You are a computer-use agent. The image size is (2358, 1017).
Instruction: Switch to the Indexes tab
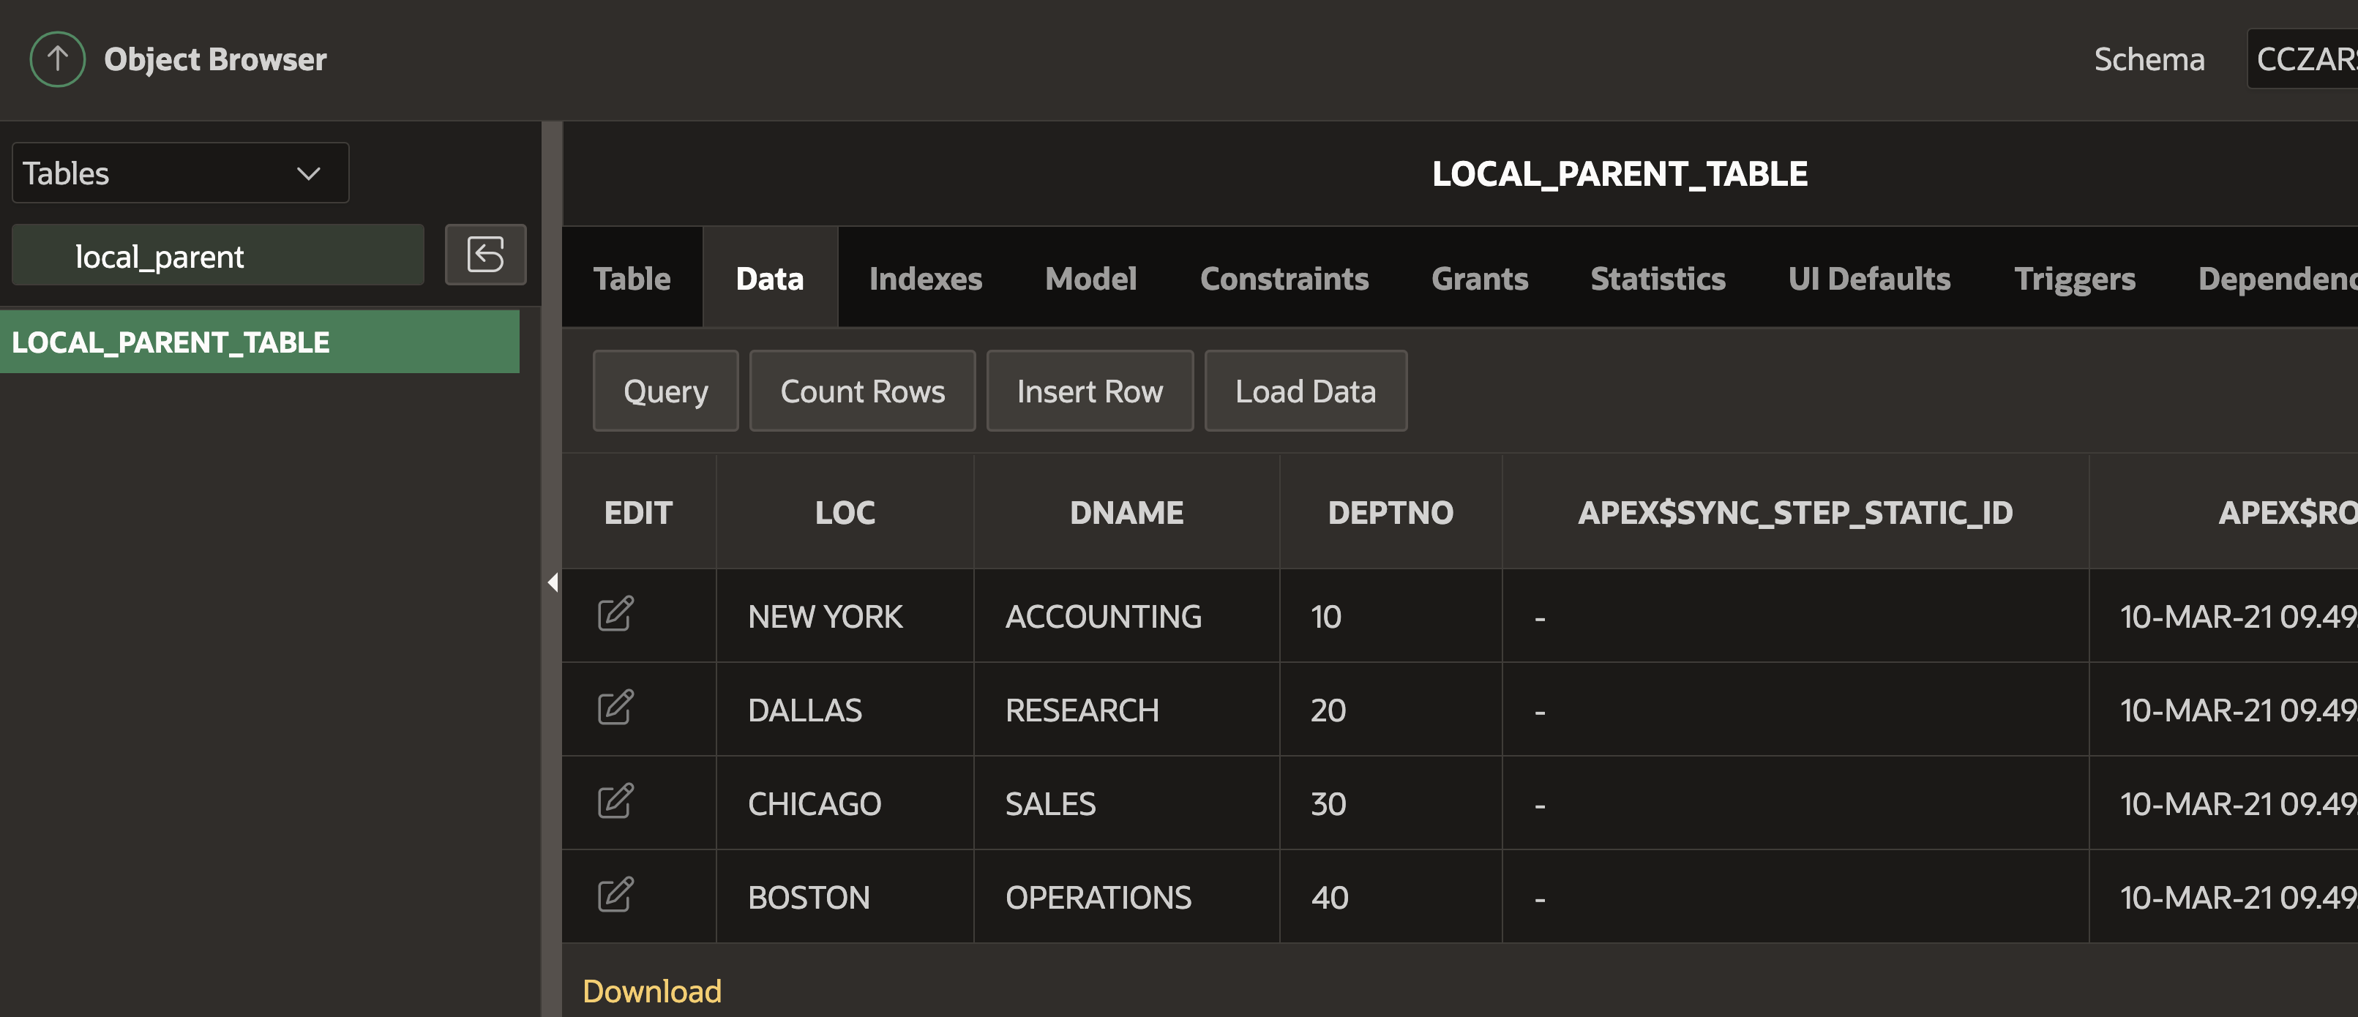pos(926,278)
